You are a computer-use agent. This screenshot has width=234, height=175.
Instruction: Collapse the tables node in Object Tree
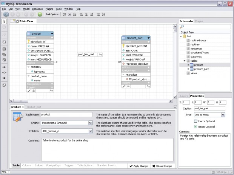point(185,61)
